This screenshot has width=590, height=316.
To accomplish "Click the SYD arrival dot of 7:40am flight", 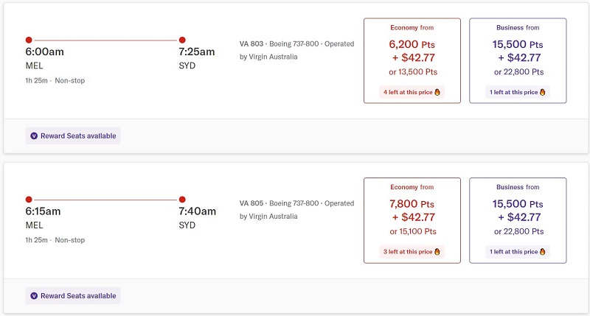I will [x=182, y=199].
